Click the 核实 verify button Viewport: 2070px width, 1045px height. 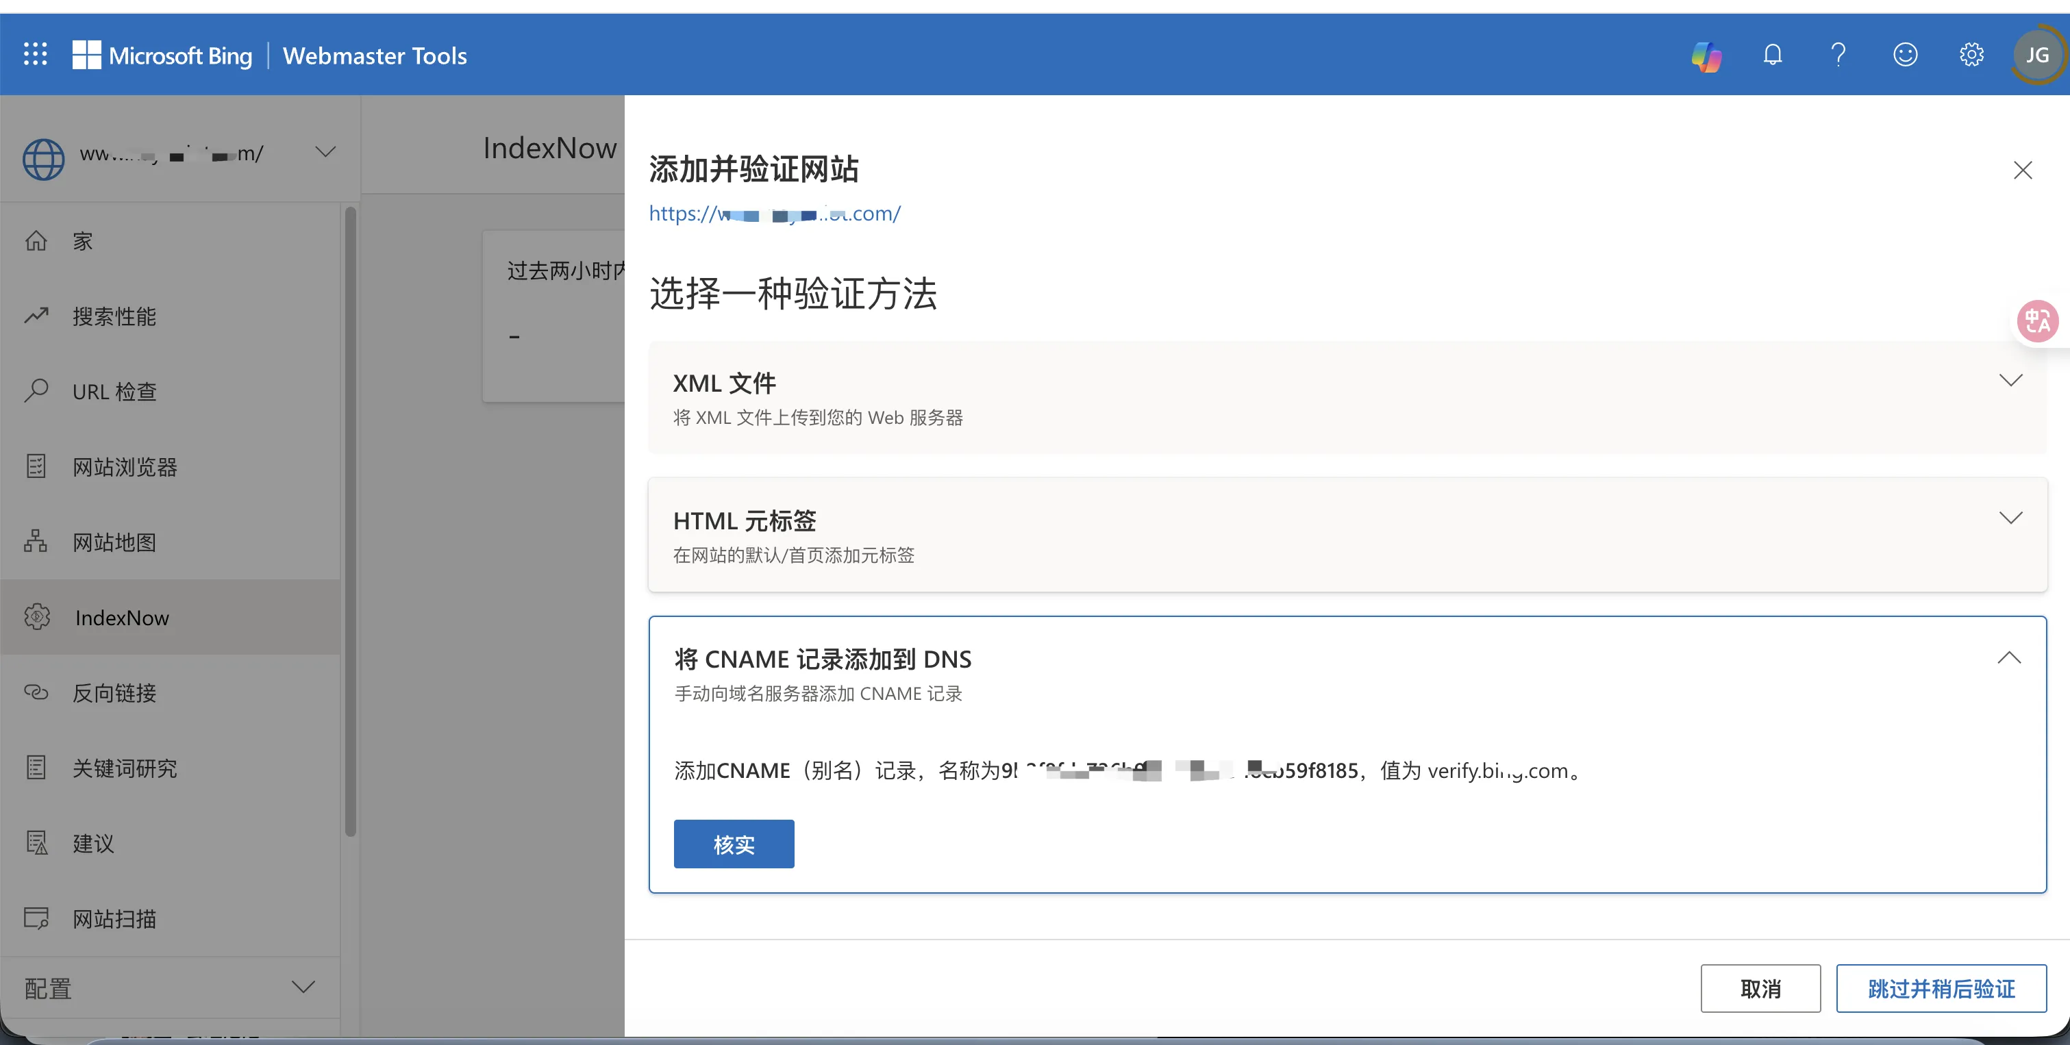pyautogui.click(x=734, y=844)
